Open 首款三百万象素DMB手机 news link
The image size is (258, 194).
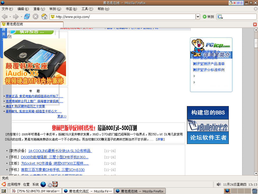tap(53, 169)
